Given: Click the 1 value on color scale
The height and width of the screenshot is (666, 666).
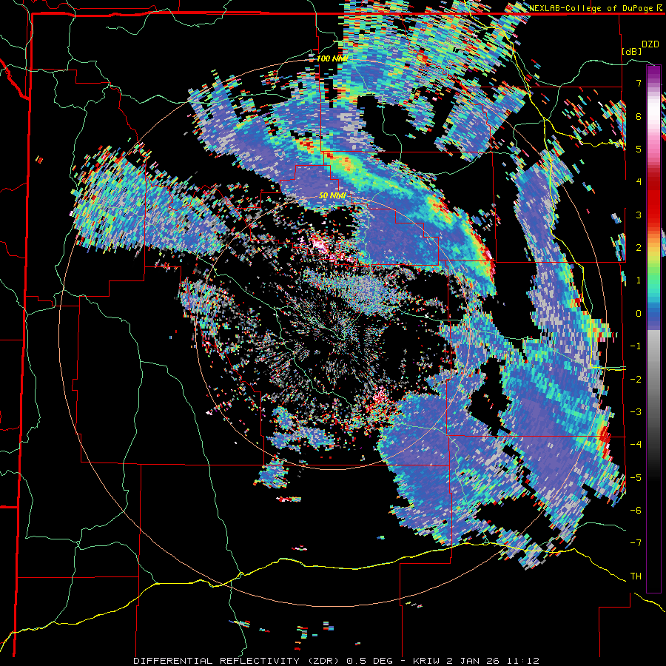Looking at the screenshot, I should pyautogui.click(x=639, y=280).
